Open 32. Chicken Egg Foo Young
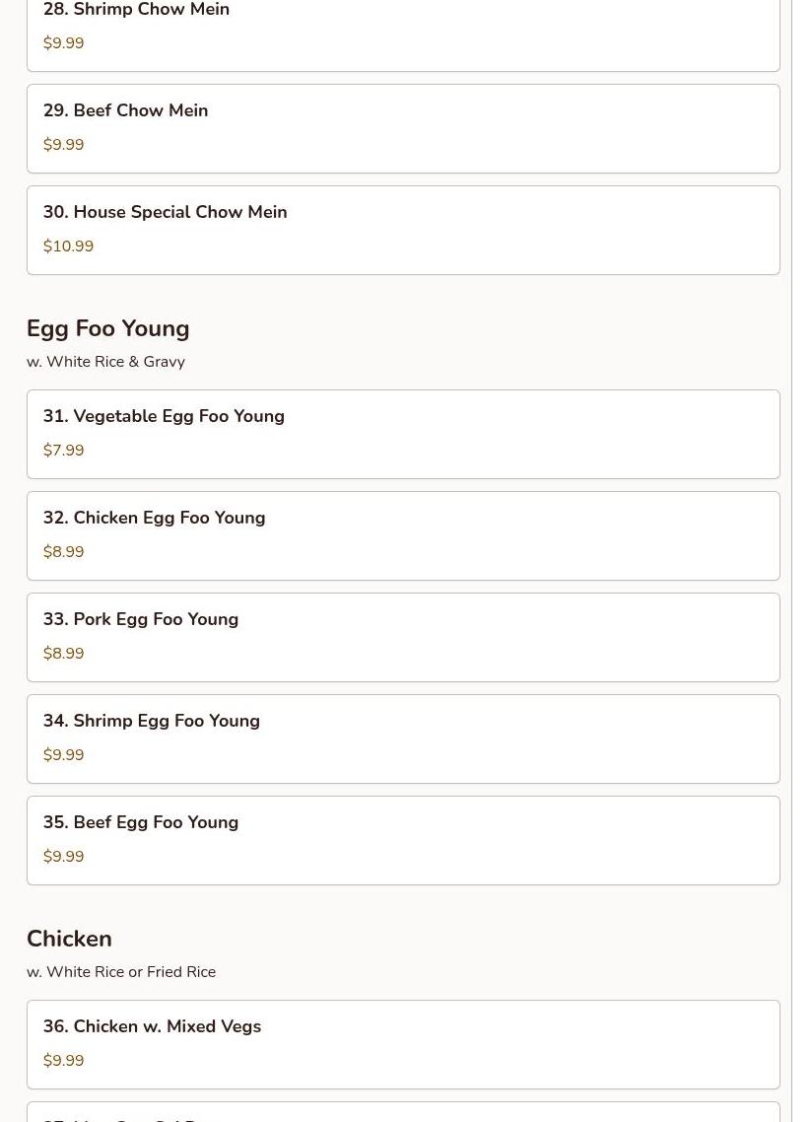The width and height of the screenshot is (812, 1122). tap(403, 536)
